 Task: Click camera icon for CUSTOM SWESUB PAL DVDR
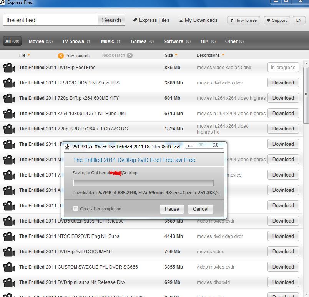click(9, 267)
